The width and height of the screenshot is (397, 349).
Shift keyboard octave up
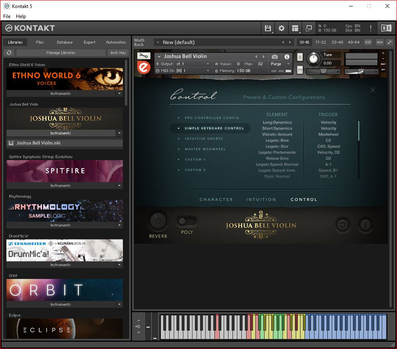pyautogui.click(x=139, y=320)
